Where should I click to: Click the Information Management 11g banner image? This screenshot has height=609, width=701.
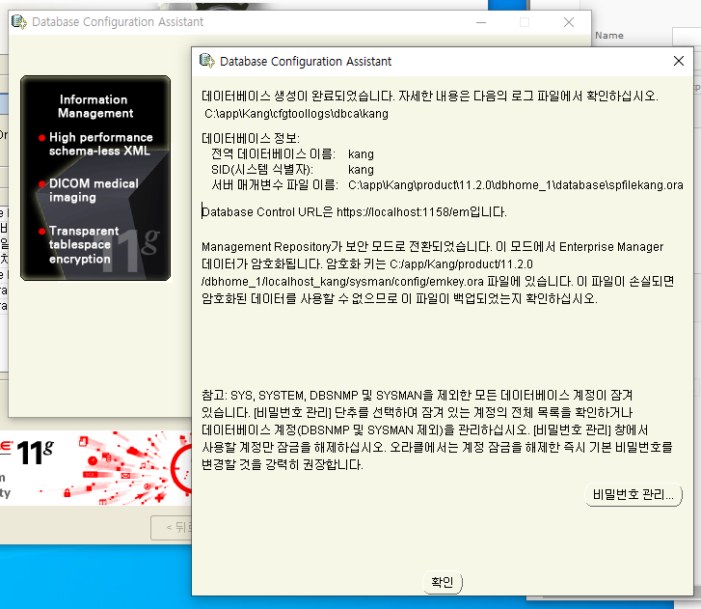95,179
